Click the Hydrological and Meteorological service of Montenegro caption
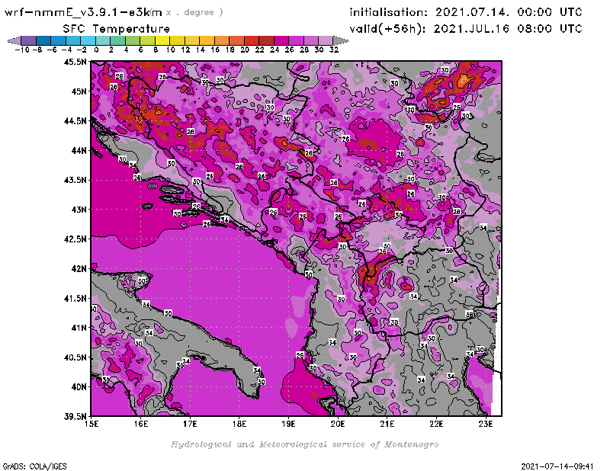Screen dimensions: 610x471 click(304, 444)
